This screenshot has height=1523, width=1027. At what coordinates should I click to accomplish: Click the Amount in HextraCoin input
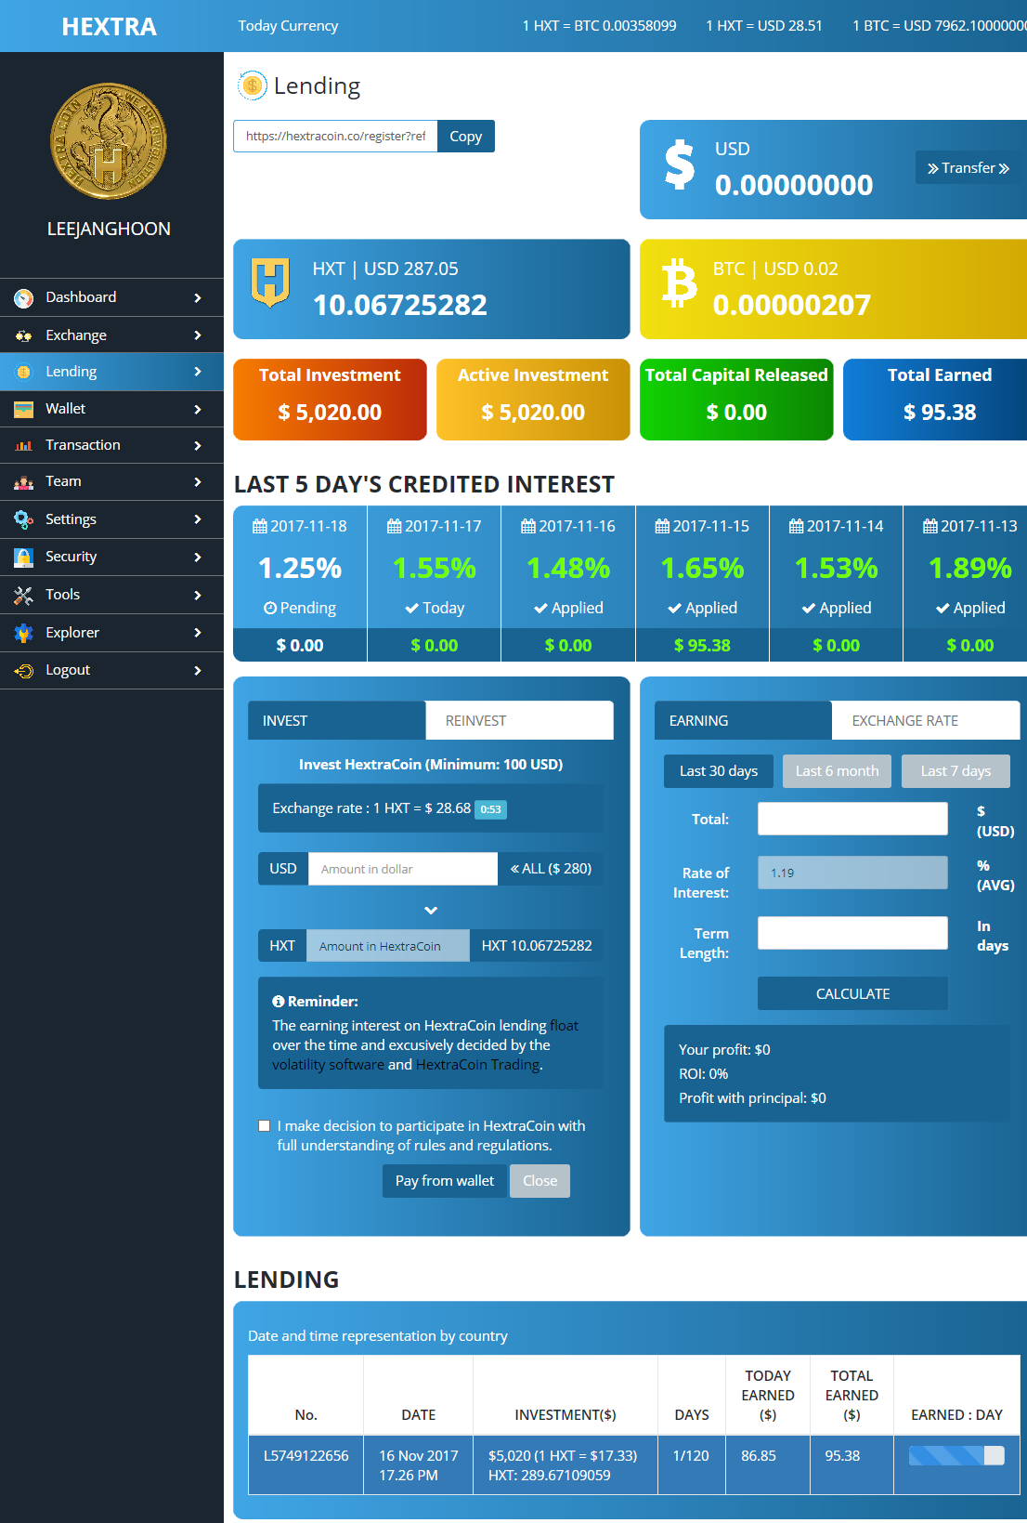coord(388,946)
